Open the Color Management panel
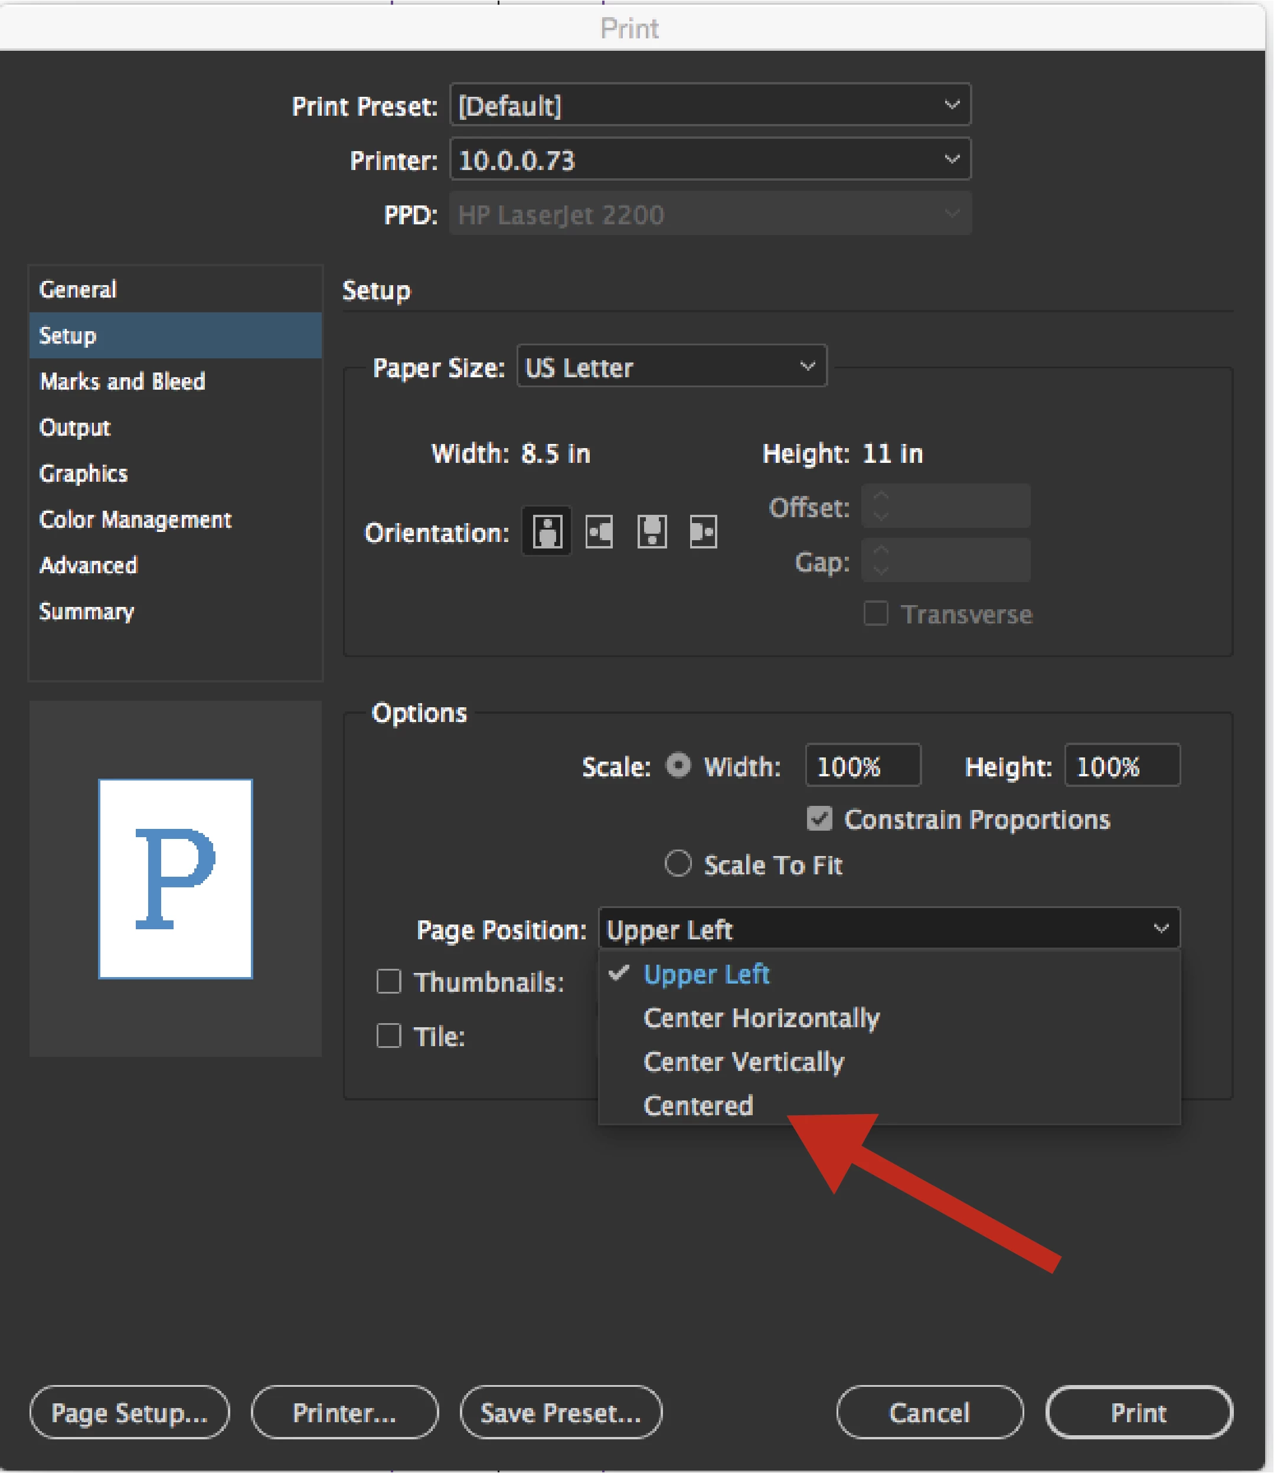Image resolution: width=1274 pixels, height=1473 pixels. pos(135,520)
